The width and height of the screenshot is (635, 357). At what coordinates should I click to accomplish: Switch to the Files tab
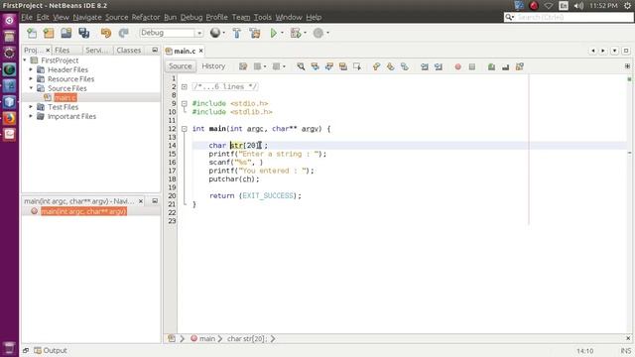[62, 51]
